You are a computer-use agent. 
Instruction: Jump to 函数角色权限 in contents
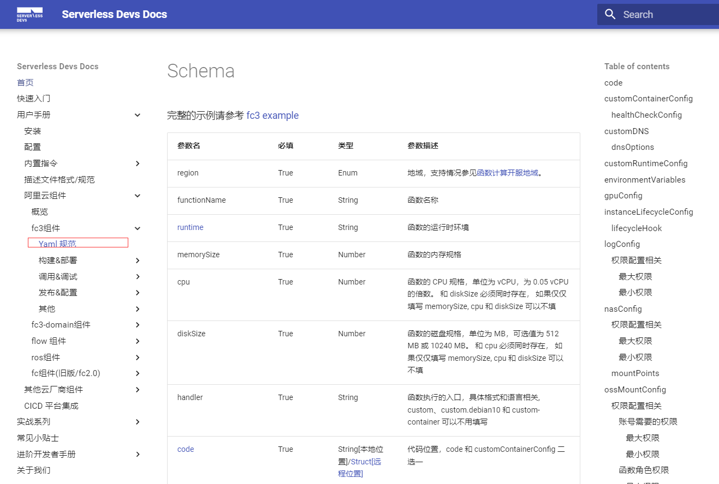coord(644,470)
